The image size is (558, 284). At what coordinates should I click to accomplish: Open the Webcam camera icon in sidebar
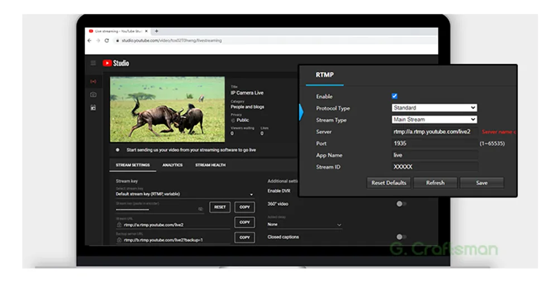93,95
